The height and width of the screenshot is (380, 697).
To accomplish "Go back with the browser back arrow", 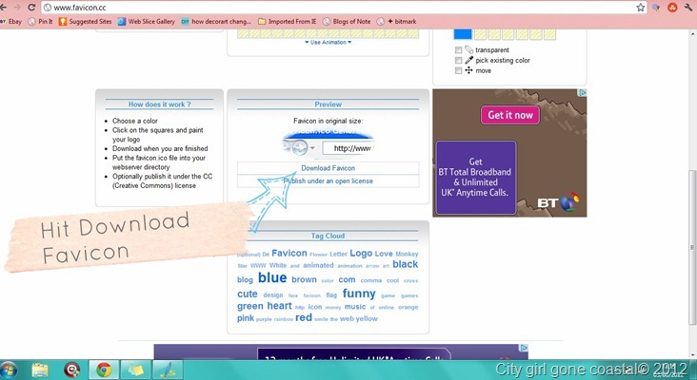I will point(3,8).
